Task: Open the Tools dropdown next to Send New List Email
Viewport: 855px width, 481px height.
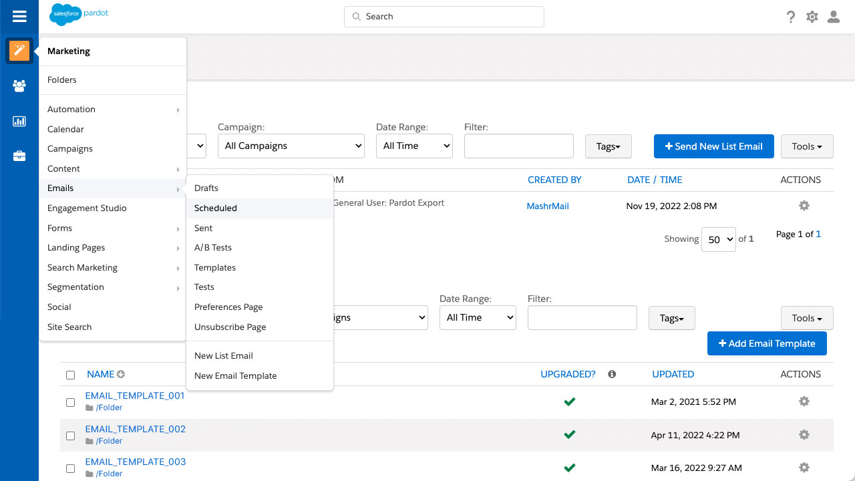Action: point(807,146)
